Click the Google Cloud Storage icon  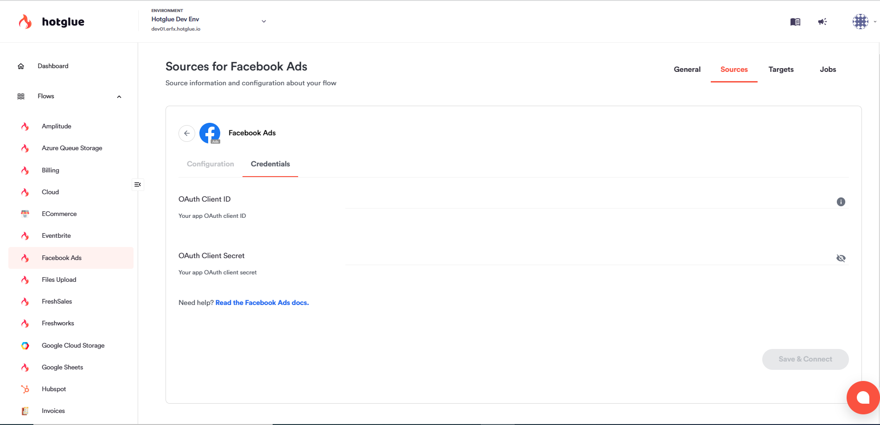point(25,346)
